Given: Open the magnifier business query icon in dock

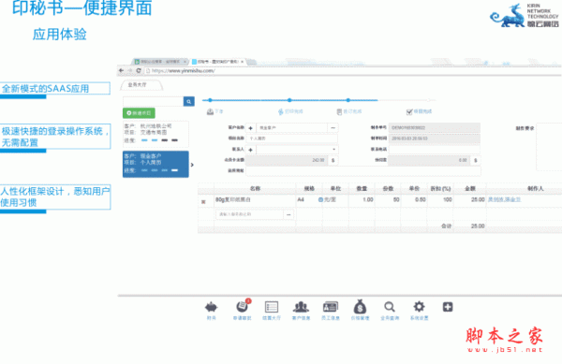Looking at the screenshot, I should pyautogui.click(x=390, y=307).
